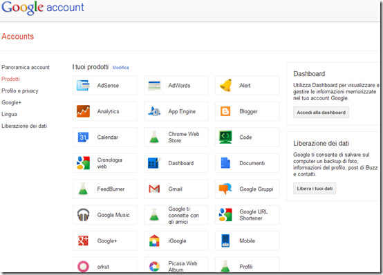Click the red Accounts heading
Viewport: 383px width, 275px height.
point(17,37)
